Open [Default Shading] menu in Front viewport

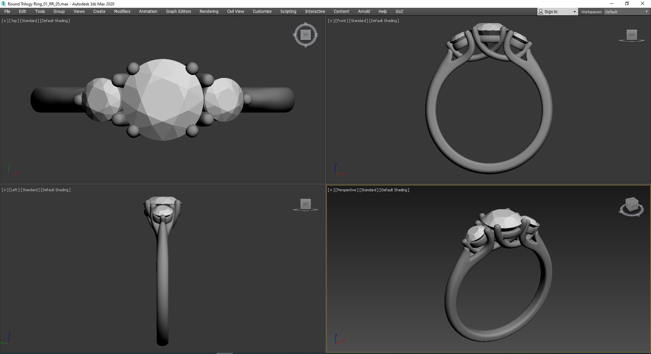point(384,21)
